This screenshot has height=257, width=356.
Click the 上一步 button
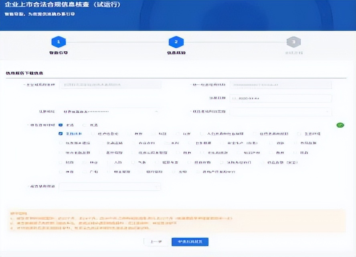click(x=155, y=242)
